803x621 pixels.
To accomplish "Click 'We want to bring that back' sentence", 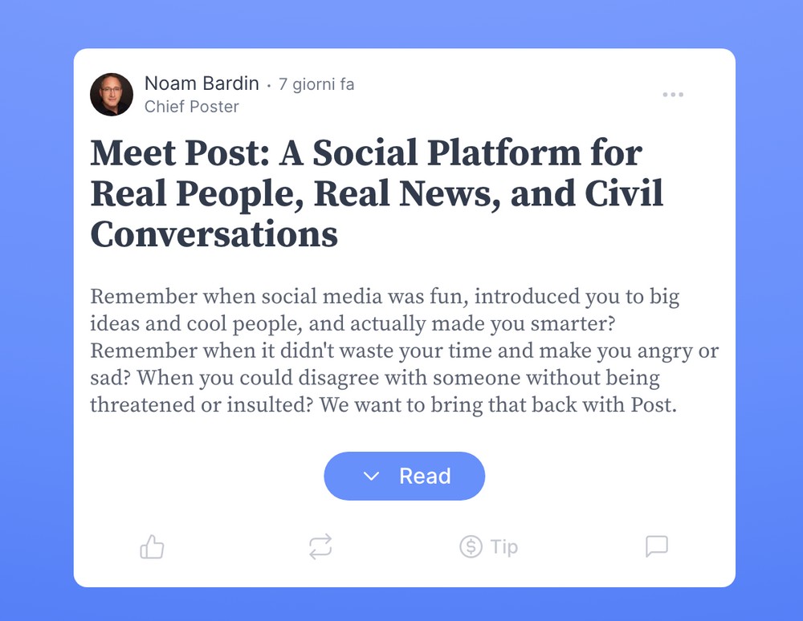I will 499,404.
